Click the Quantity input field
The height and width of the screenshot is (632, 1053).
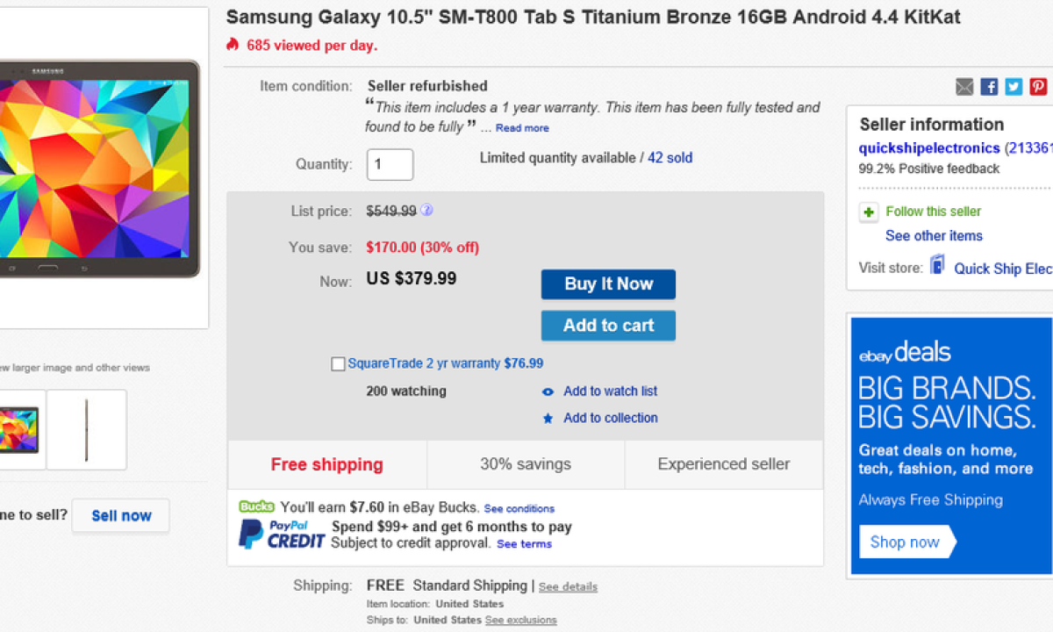click(389, 164)
